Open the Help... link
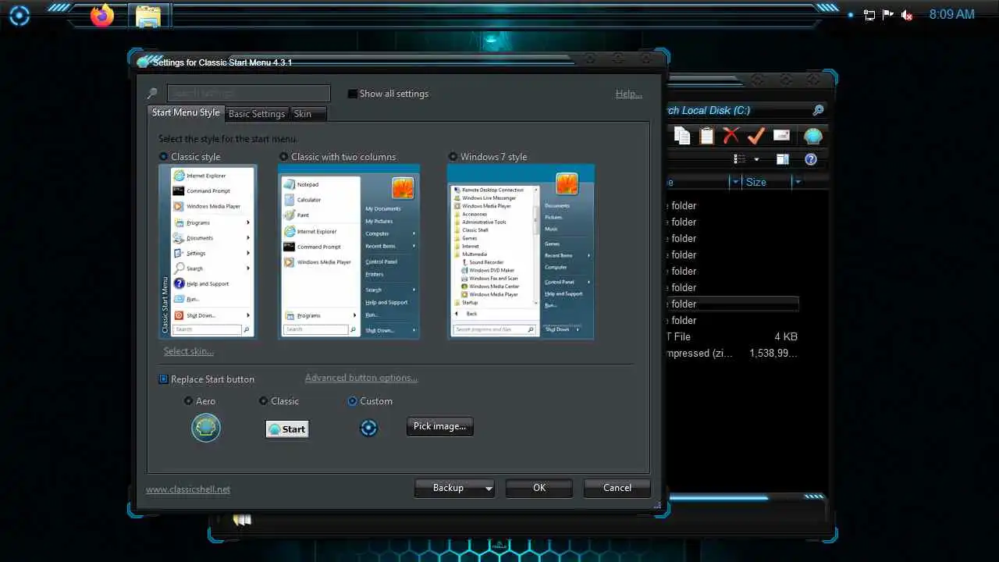Viewport: 999px width, 562px height. pyautogui.click(x=628, y=94)
